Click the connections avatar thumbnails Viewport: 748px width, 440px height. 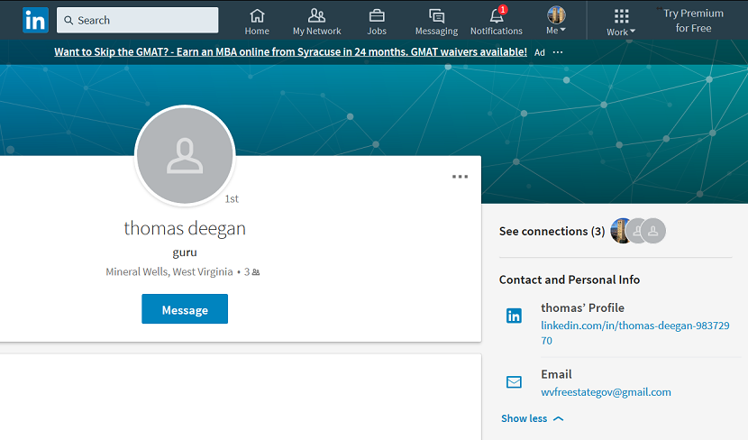tap(638, 231)
